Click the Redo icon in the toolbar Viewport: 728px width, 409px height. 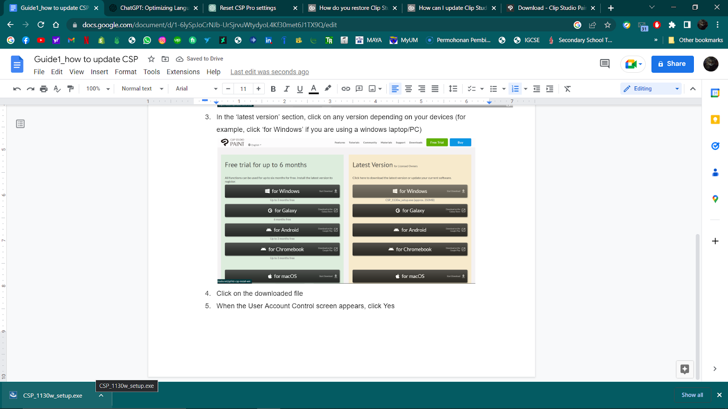[30, 89]
